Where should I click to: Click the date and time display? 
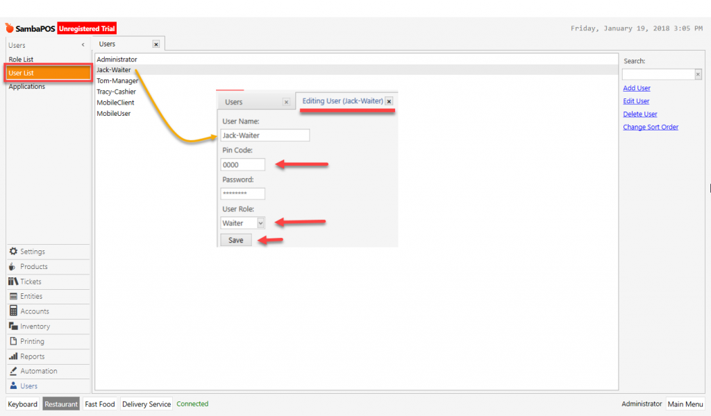pos(637,28)
